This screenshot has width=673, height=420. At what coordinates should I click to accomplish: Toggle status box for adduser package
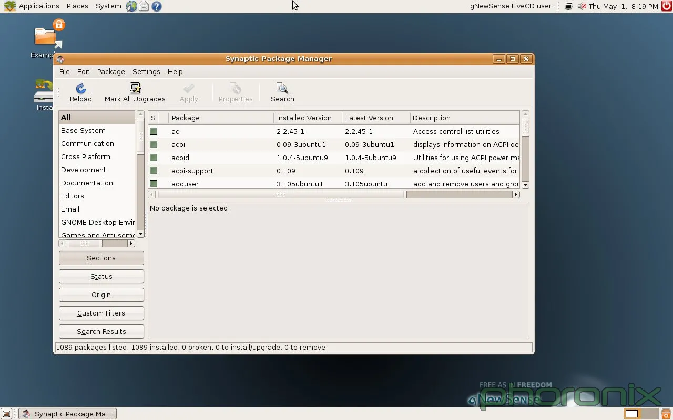click(x=154, y=184)
